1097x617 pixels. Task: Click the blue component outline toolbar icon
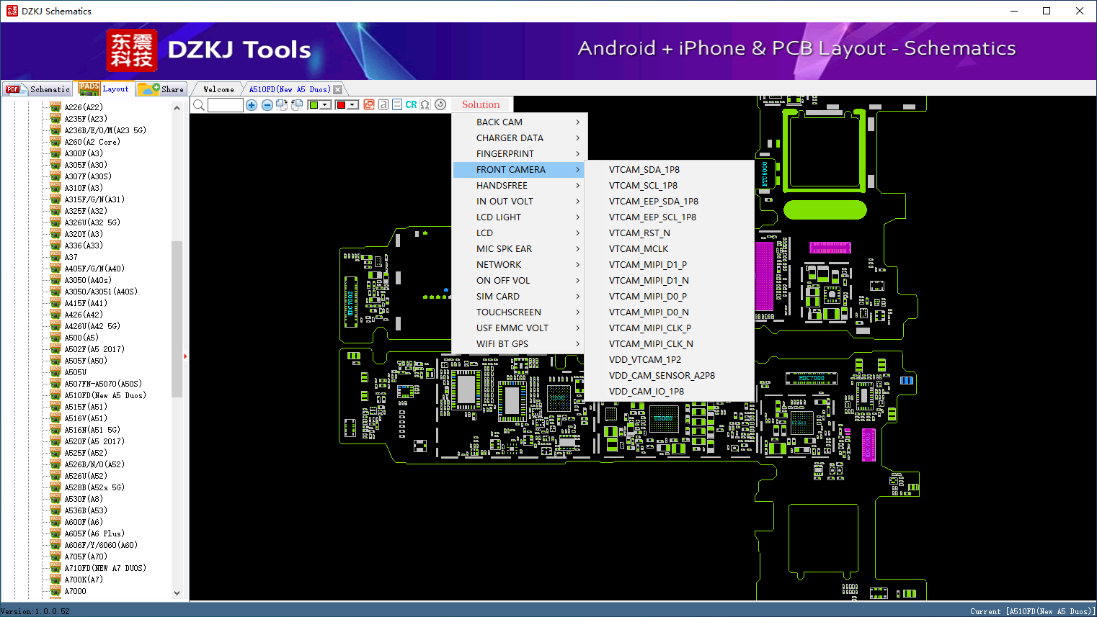[x=397, y=104]
